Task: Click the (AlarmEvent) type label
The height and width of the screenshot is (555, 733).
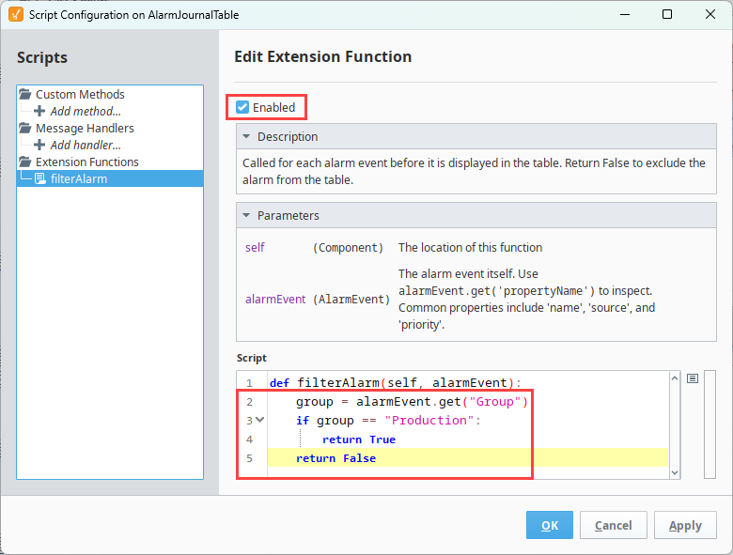Action: coord(351,299)
